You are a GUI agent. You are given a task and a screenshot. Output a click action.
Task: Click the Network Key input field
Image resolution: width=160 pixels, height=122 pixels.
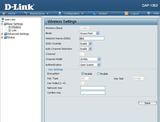[x=93, y=88]
